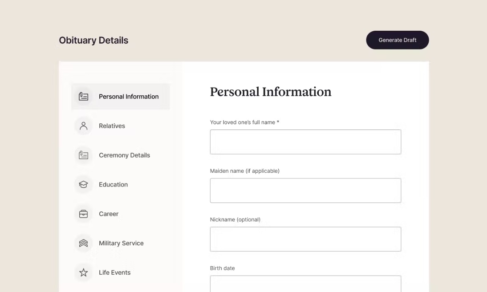The height and width of the screenshot is (292, 487).
Task: Click the Military Service chevrons icon
Action: point(83,243)
